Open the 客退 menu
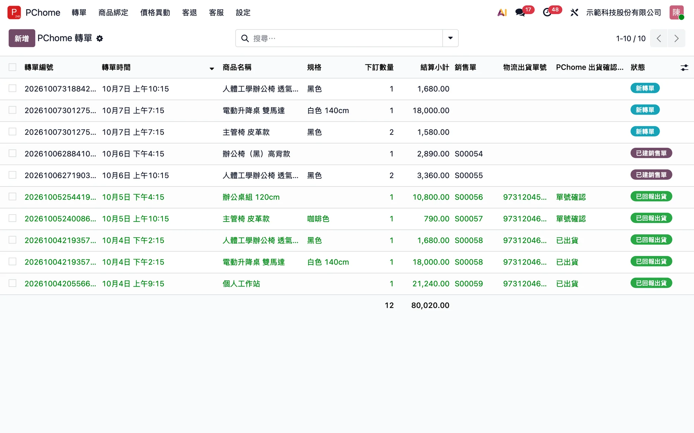 [x=189, y=12]
